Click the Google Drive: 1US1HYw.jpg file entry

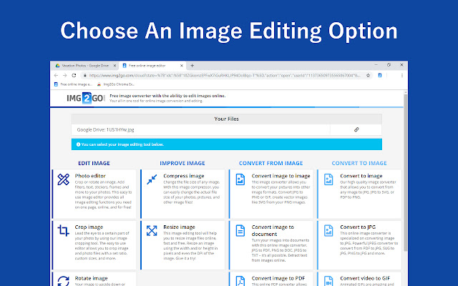[x=105, y=129]
